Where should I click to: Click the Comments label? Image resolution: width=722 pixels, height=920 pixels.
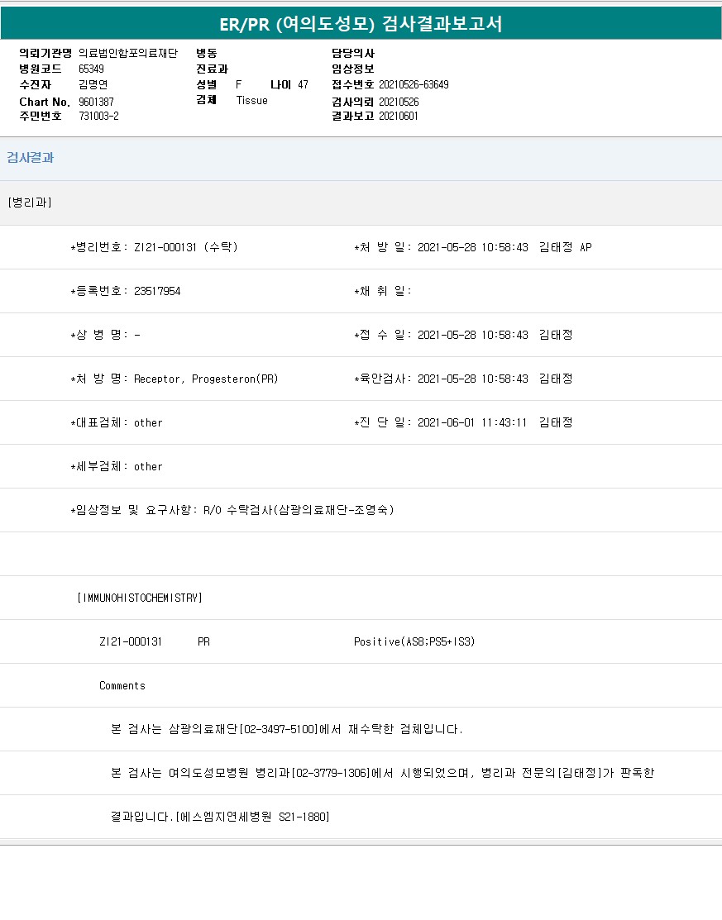coord(122,685)
